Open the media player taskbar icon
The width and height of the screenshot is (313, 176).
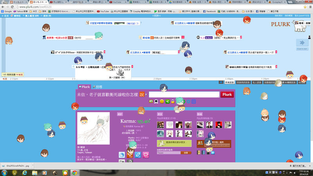[x=45, y=172]
